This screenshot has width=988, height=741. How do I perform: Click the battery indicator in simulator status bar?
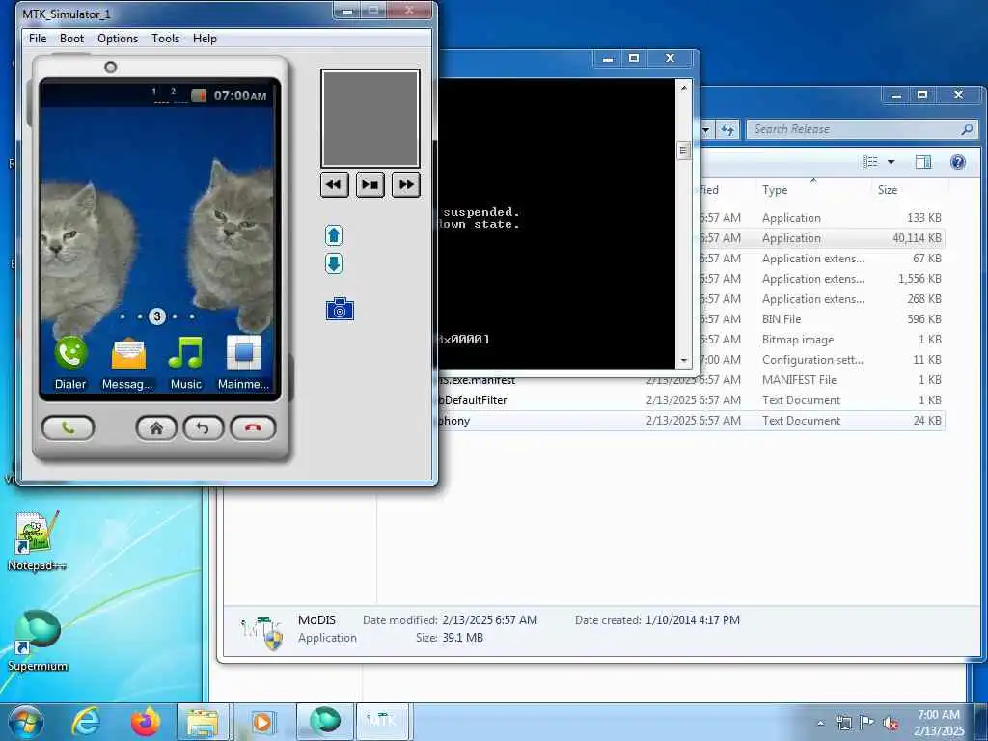(x=199, y=96)
